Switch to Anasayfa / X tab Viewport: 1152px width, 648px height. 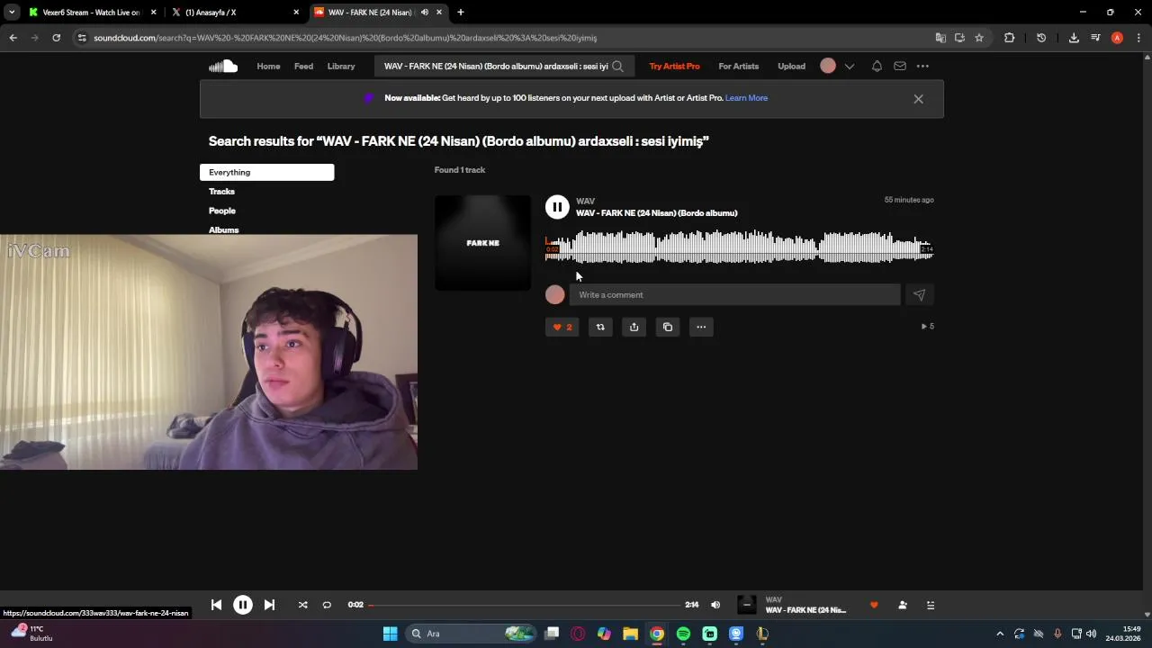(x=234, y=13)
